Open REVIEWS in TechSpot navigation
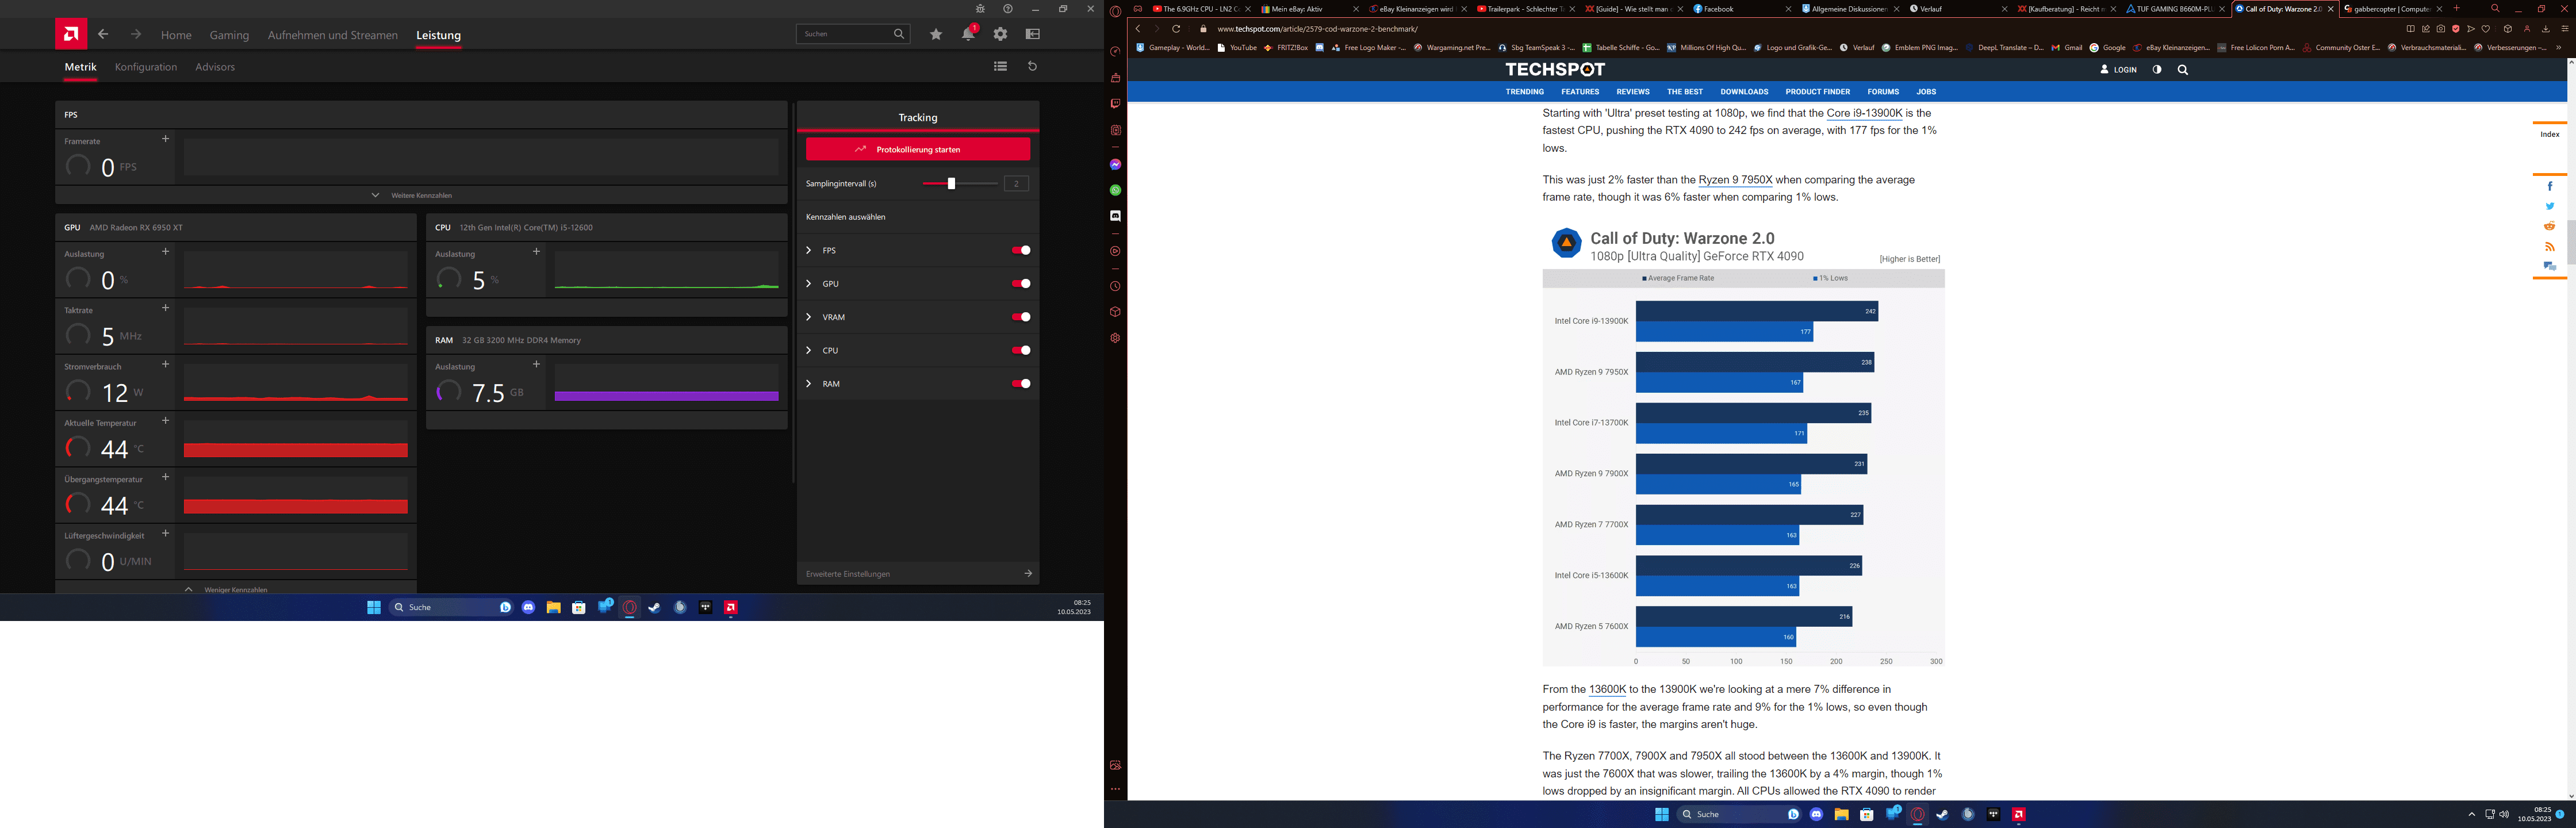 (1633, 92)
